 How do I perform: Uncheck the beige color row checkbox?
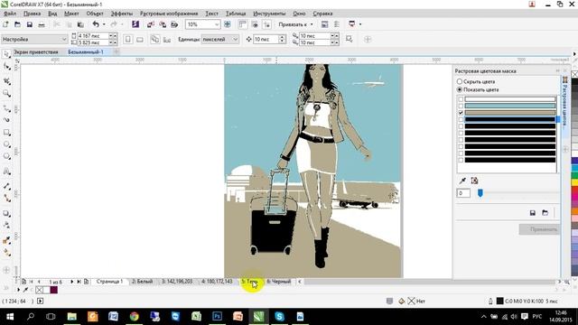[461, 112]
